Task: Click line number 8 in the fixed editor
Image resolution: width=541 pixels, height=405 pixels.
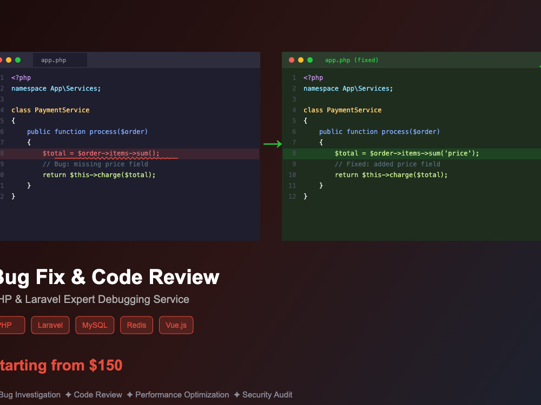Action: point(294,153)
